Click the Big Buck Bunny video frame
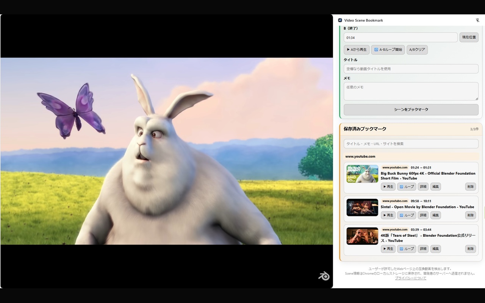Image resolution: width=485 pixels, height=303 pixels. click(x=167, y=151)
